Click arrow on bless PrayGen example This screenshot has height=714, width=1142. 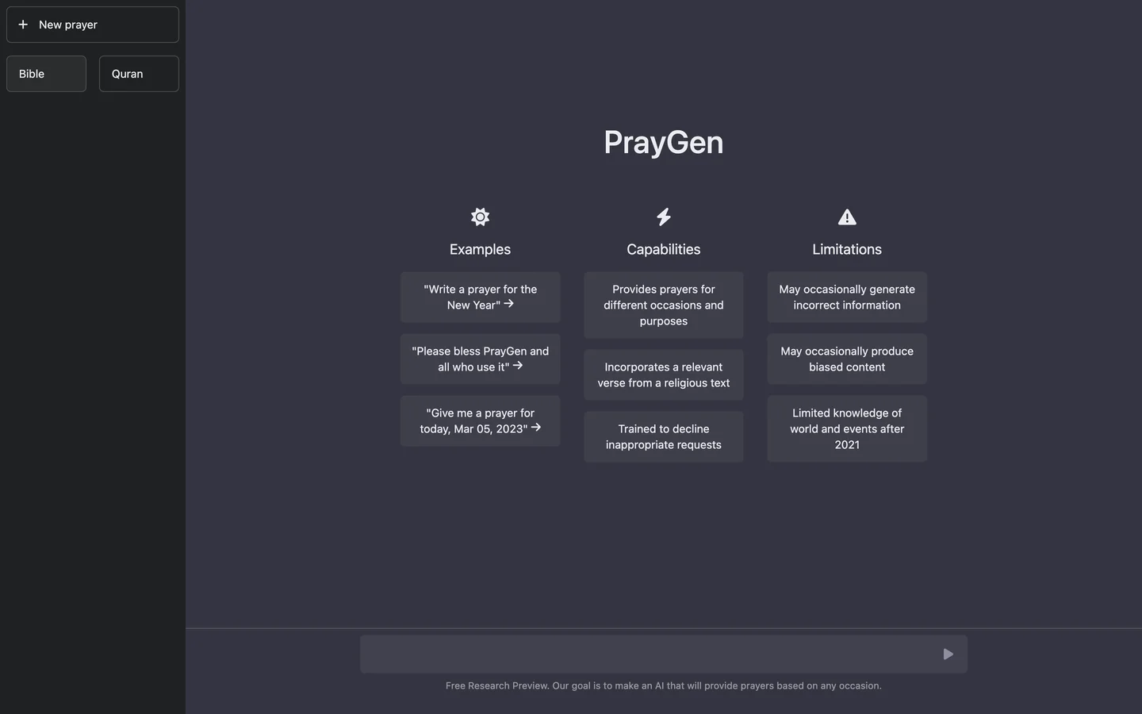pyautogui.click(x=518, y=366)
